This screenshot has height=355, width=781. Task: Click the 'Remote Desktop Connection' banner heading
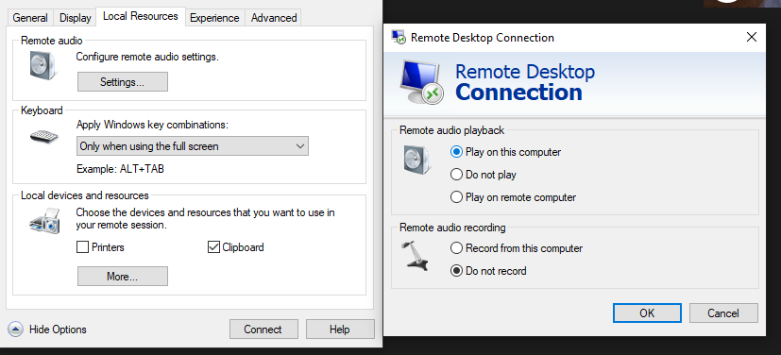pos(525,82)
